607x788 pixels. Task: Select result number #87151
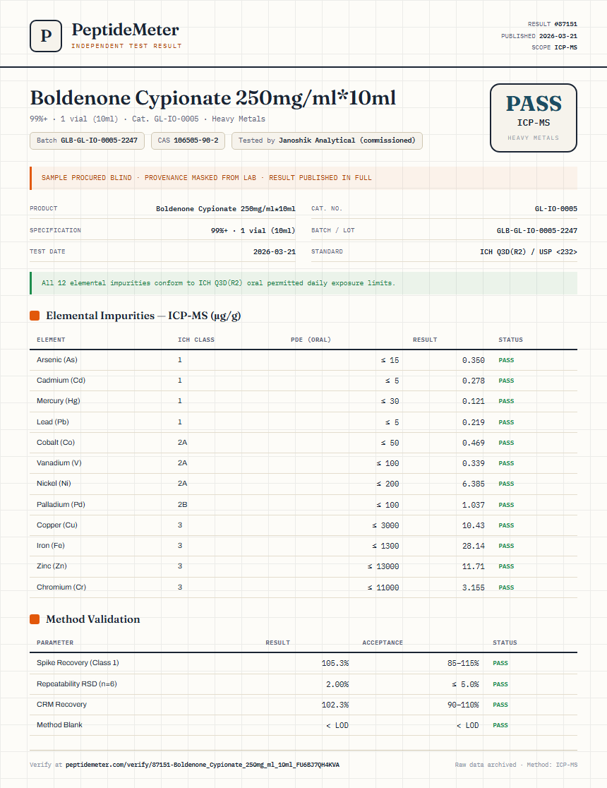pos(565,24)
